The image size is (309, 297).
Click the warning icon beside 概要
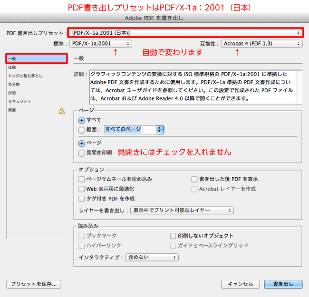pyautogui.click(x=61, y=110)
